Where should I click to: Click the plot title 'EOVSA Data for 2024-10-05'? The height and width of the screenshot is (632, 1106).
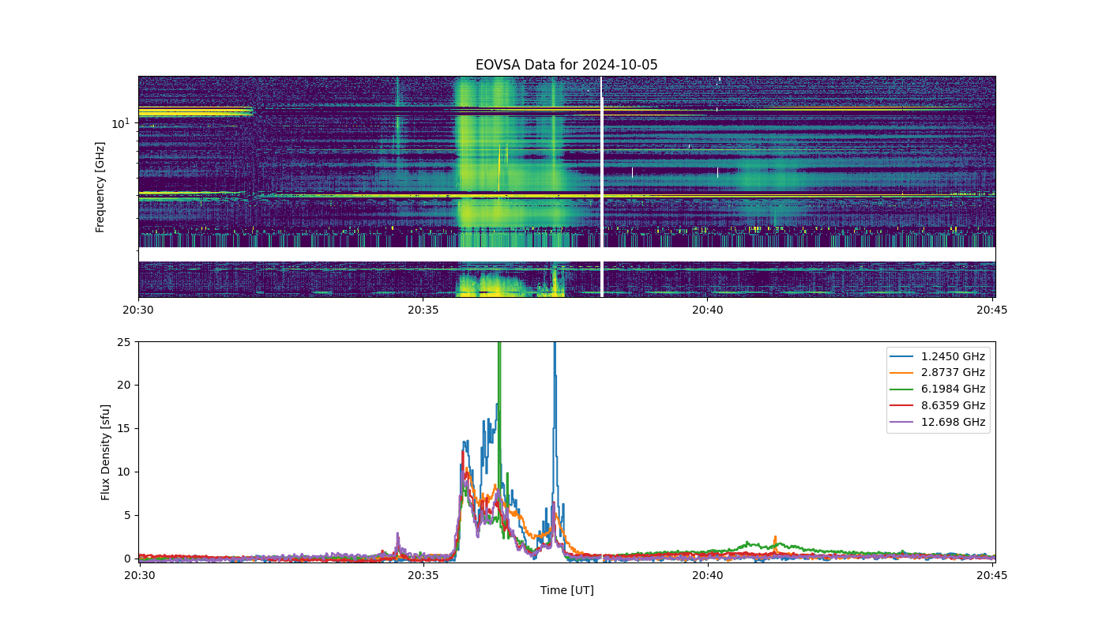pos(566,65)
